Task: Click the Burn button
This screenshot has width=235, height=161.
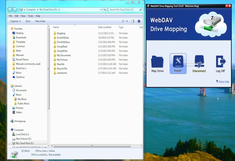Action: coord(28,21)
